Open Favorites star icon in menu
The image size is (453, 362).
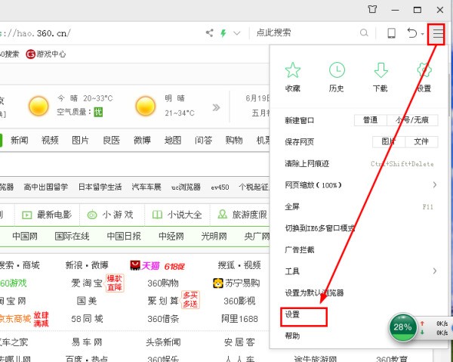point(293,70)
